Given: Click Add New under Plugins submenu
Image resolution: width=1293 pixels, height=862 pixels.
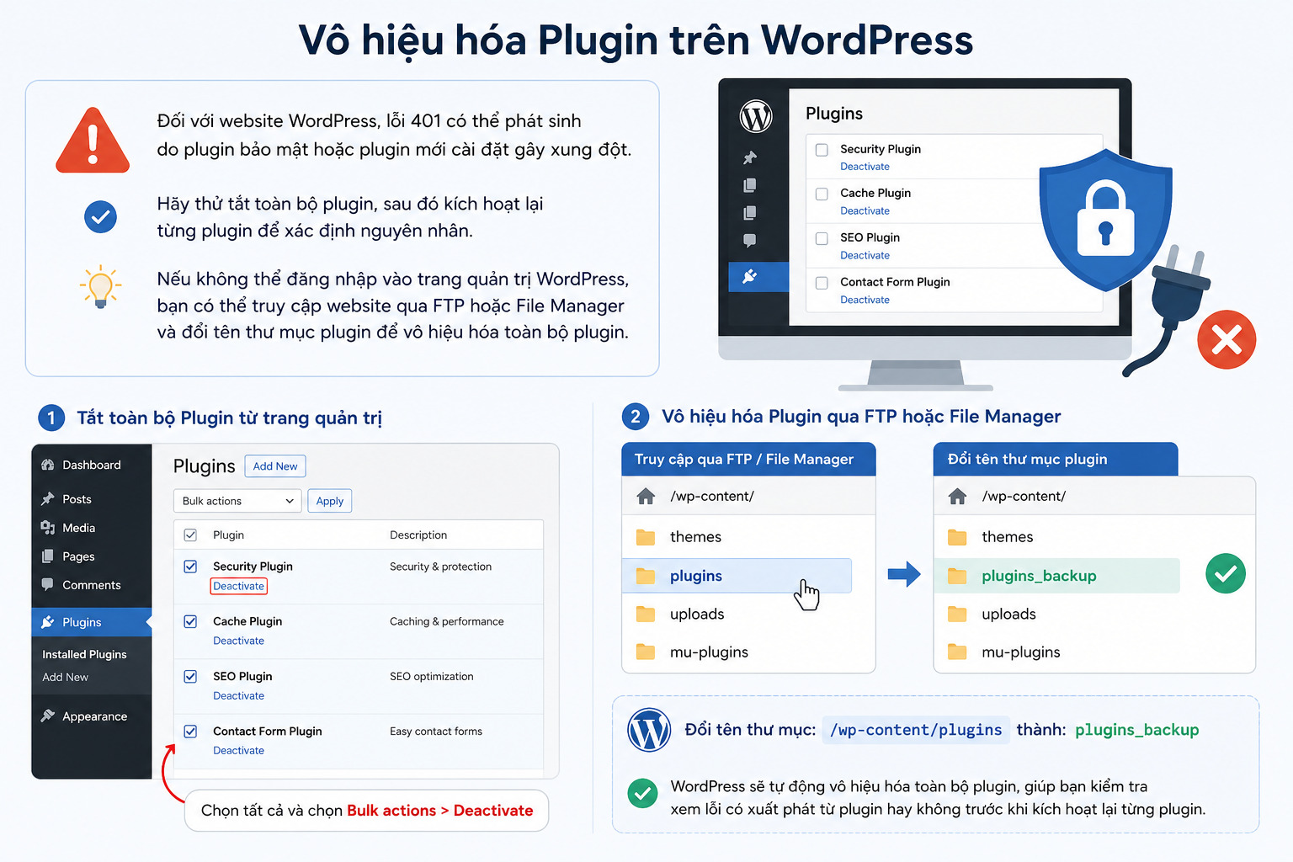Looking at the screenshot, I should click(65, 677).
